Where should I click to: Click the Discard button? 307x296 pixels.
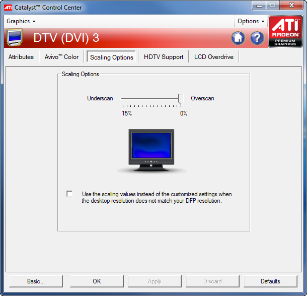click(212, 281)
